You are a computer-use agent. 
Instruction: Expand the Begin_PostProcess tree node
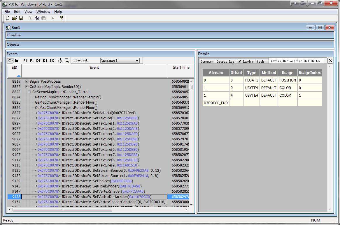click(x=27, y=82)
